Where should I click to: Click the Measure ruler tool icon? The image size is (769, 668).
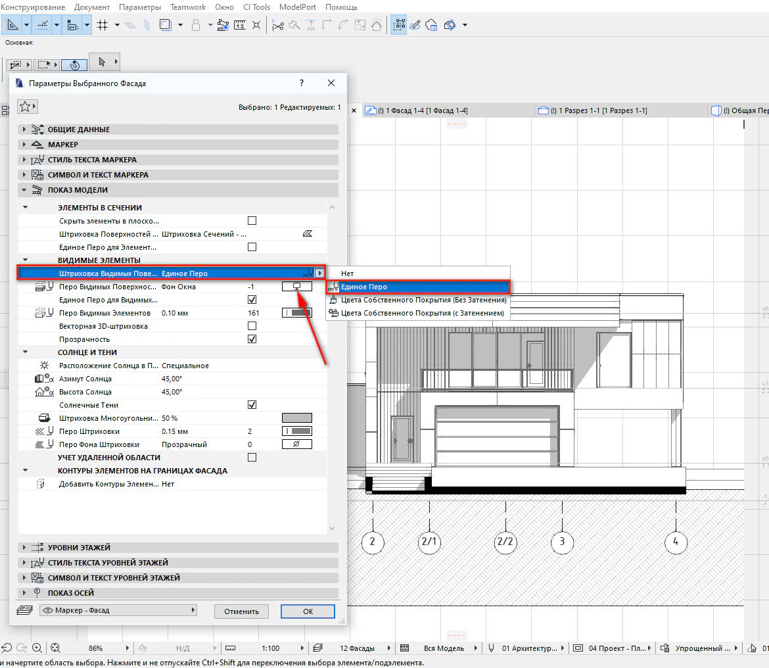click(239, 25)
